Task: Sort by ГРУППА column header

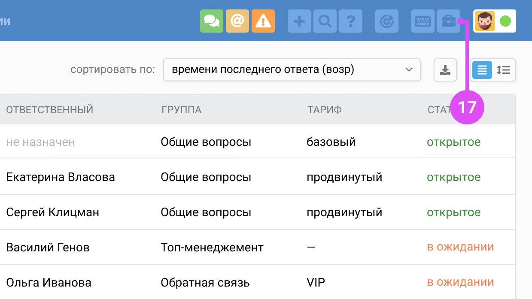Action: 182,110
